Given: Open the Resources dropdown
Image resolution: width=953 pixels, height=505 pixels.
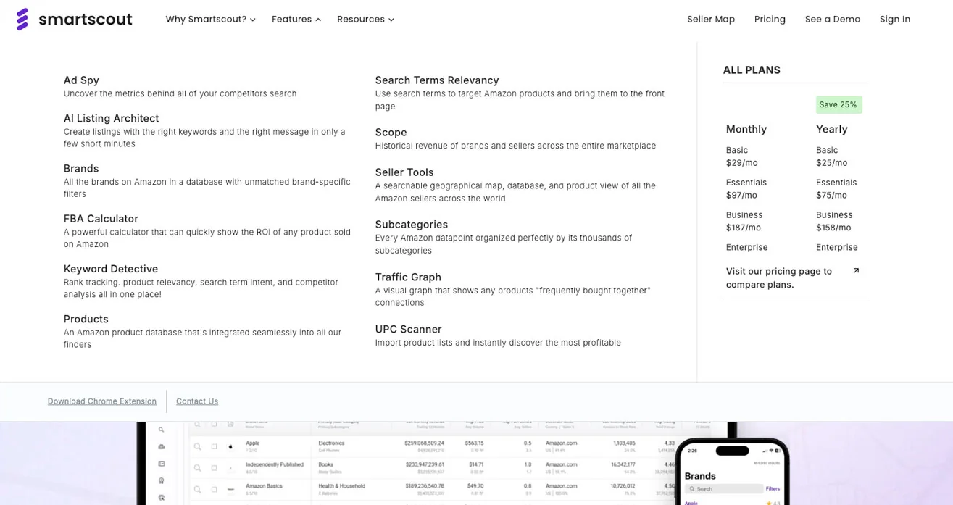Looking at the screenshot, I should (x=365, y=20).
